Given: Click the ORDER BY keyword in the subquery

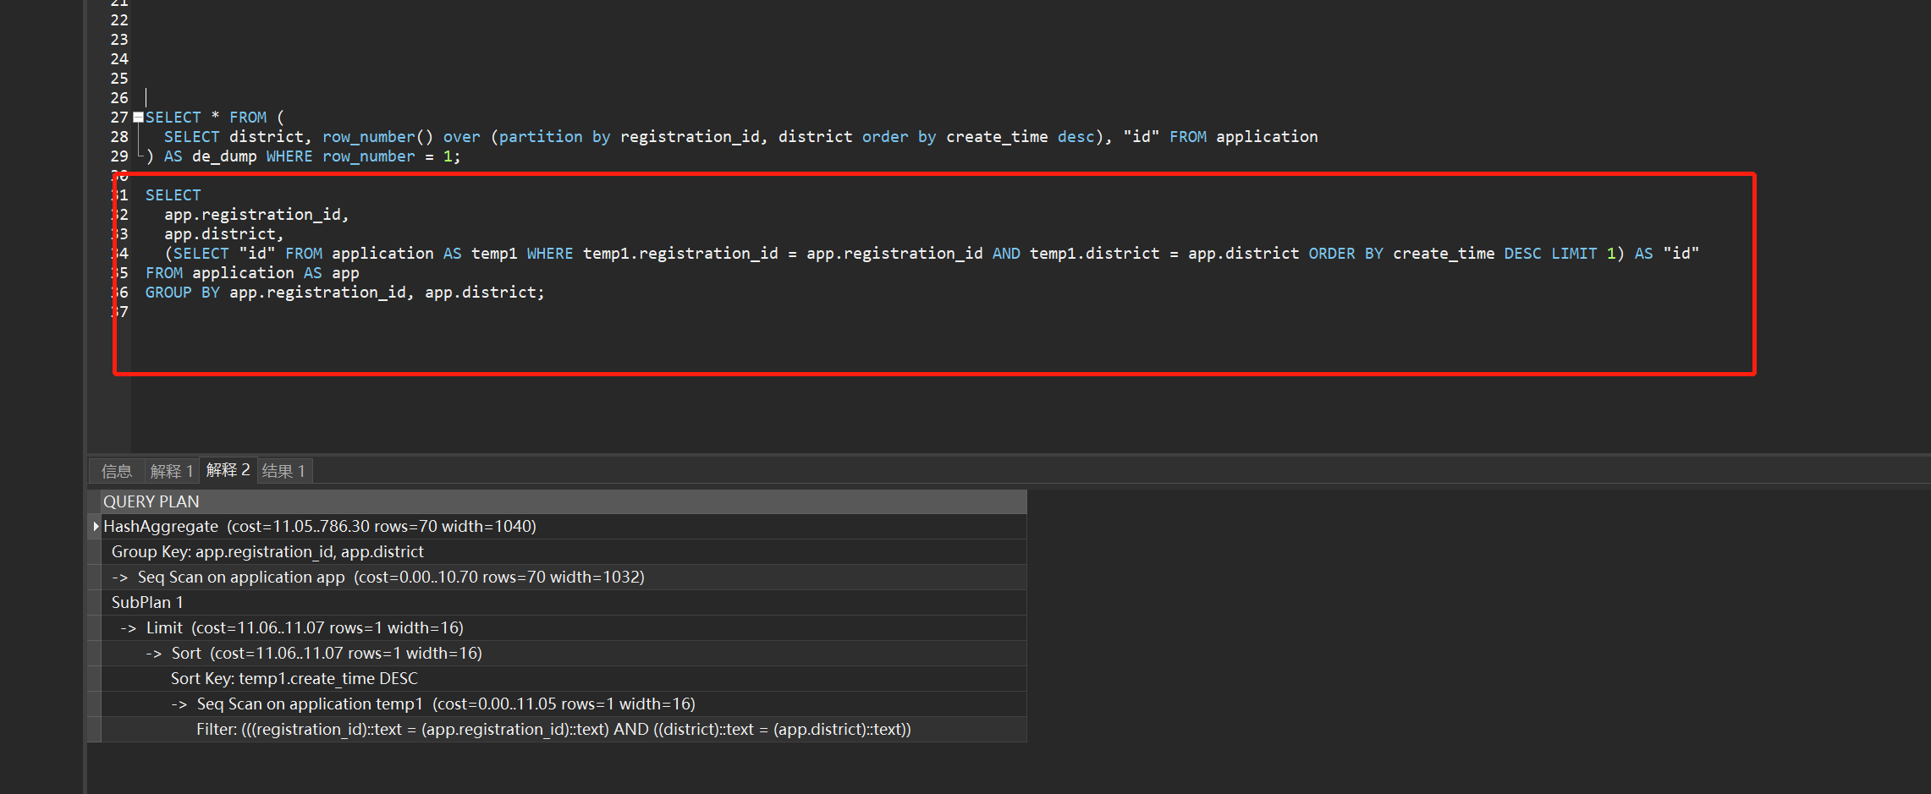Looking at the screenshot, I should [1345, 254].
